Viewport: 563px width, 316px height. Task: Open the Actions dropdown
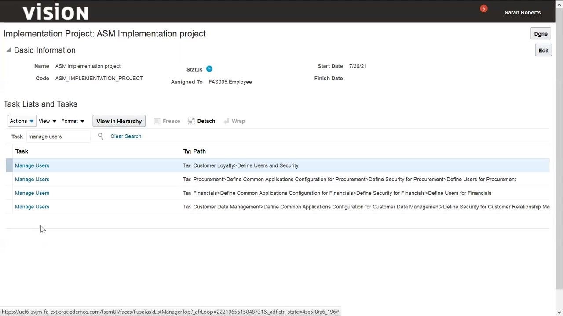pyautogui.click(x=22, y=121)
